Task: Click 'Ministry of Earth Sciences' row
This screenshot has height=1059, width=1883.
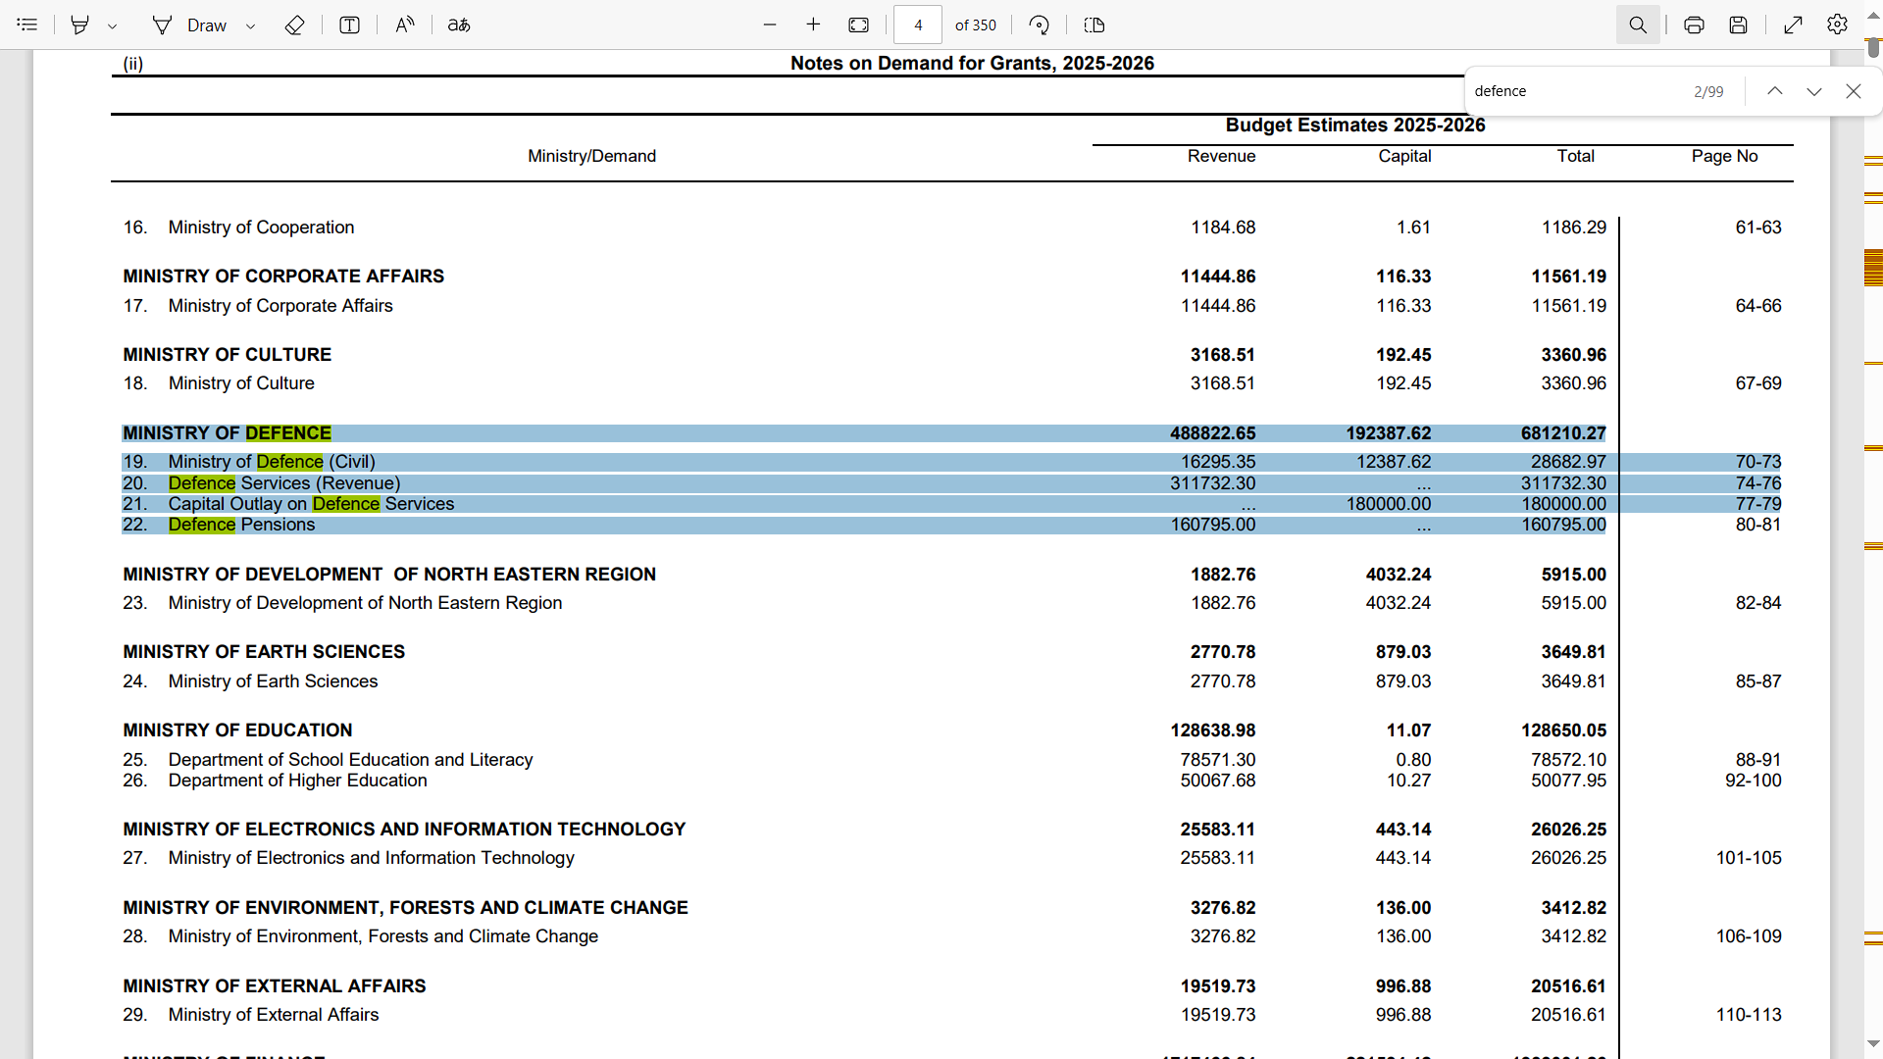Action: point(273,681)
